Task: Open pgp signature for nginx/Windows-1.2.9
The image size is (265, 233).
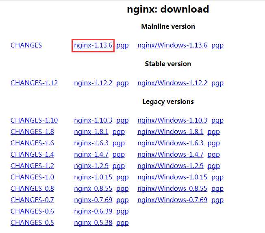Action: point(214,166)
